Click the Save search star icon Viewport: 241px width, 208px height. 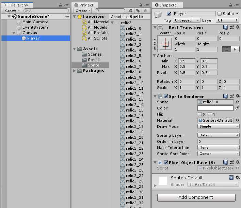pos(145,11)
